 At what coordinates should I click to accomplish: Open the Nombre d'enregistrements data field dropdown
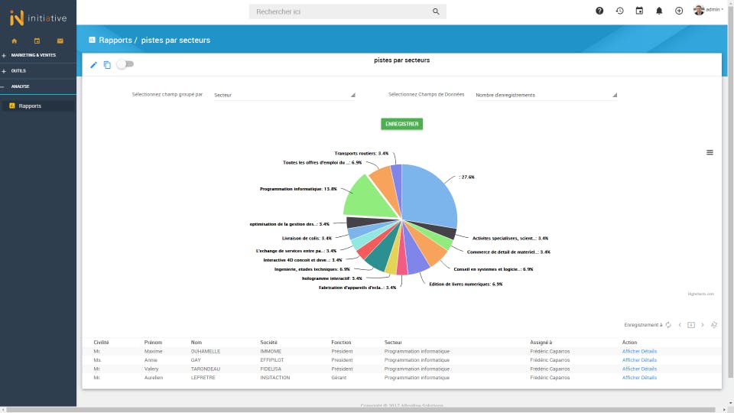tap(546, 95)
